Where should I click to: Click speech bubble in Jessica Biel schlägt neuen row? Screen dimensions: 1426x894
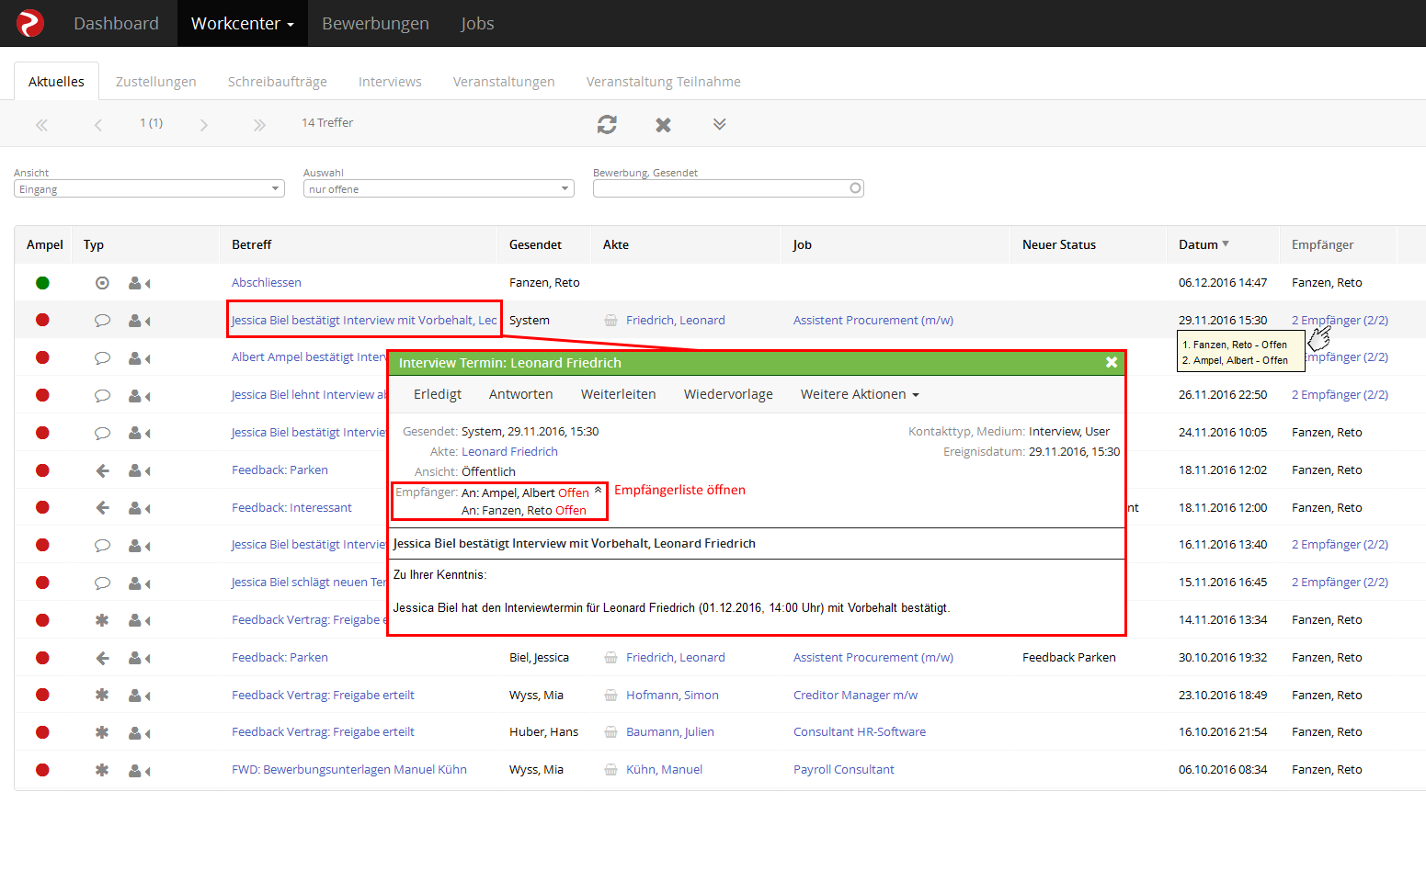[102, 583]
